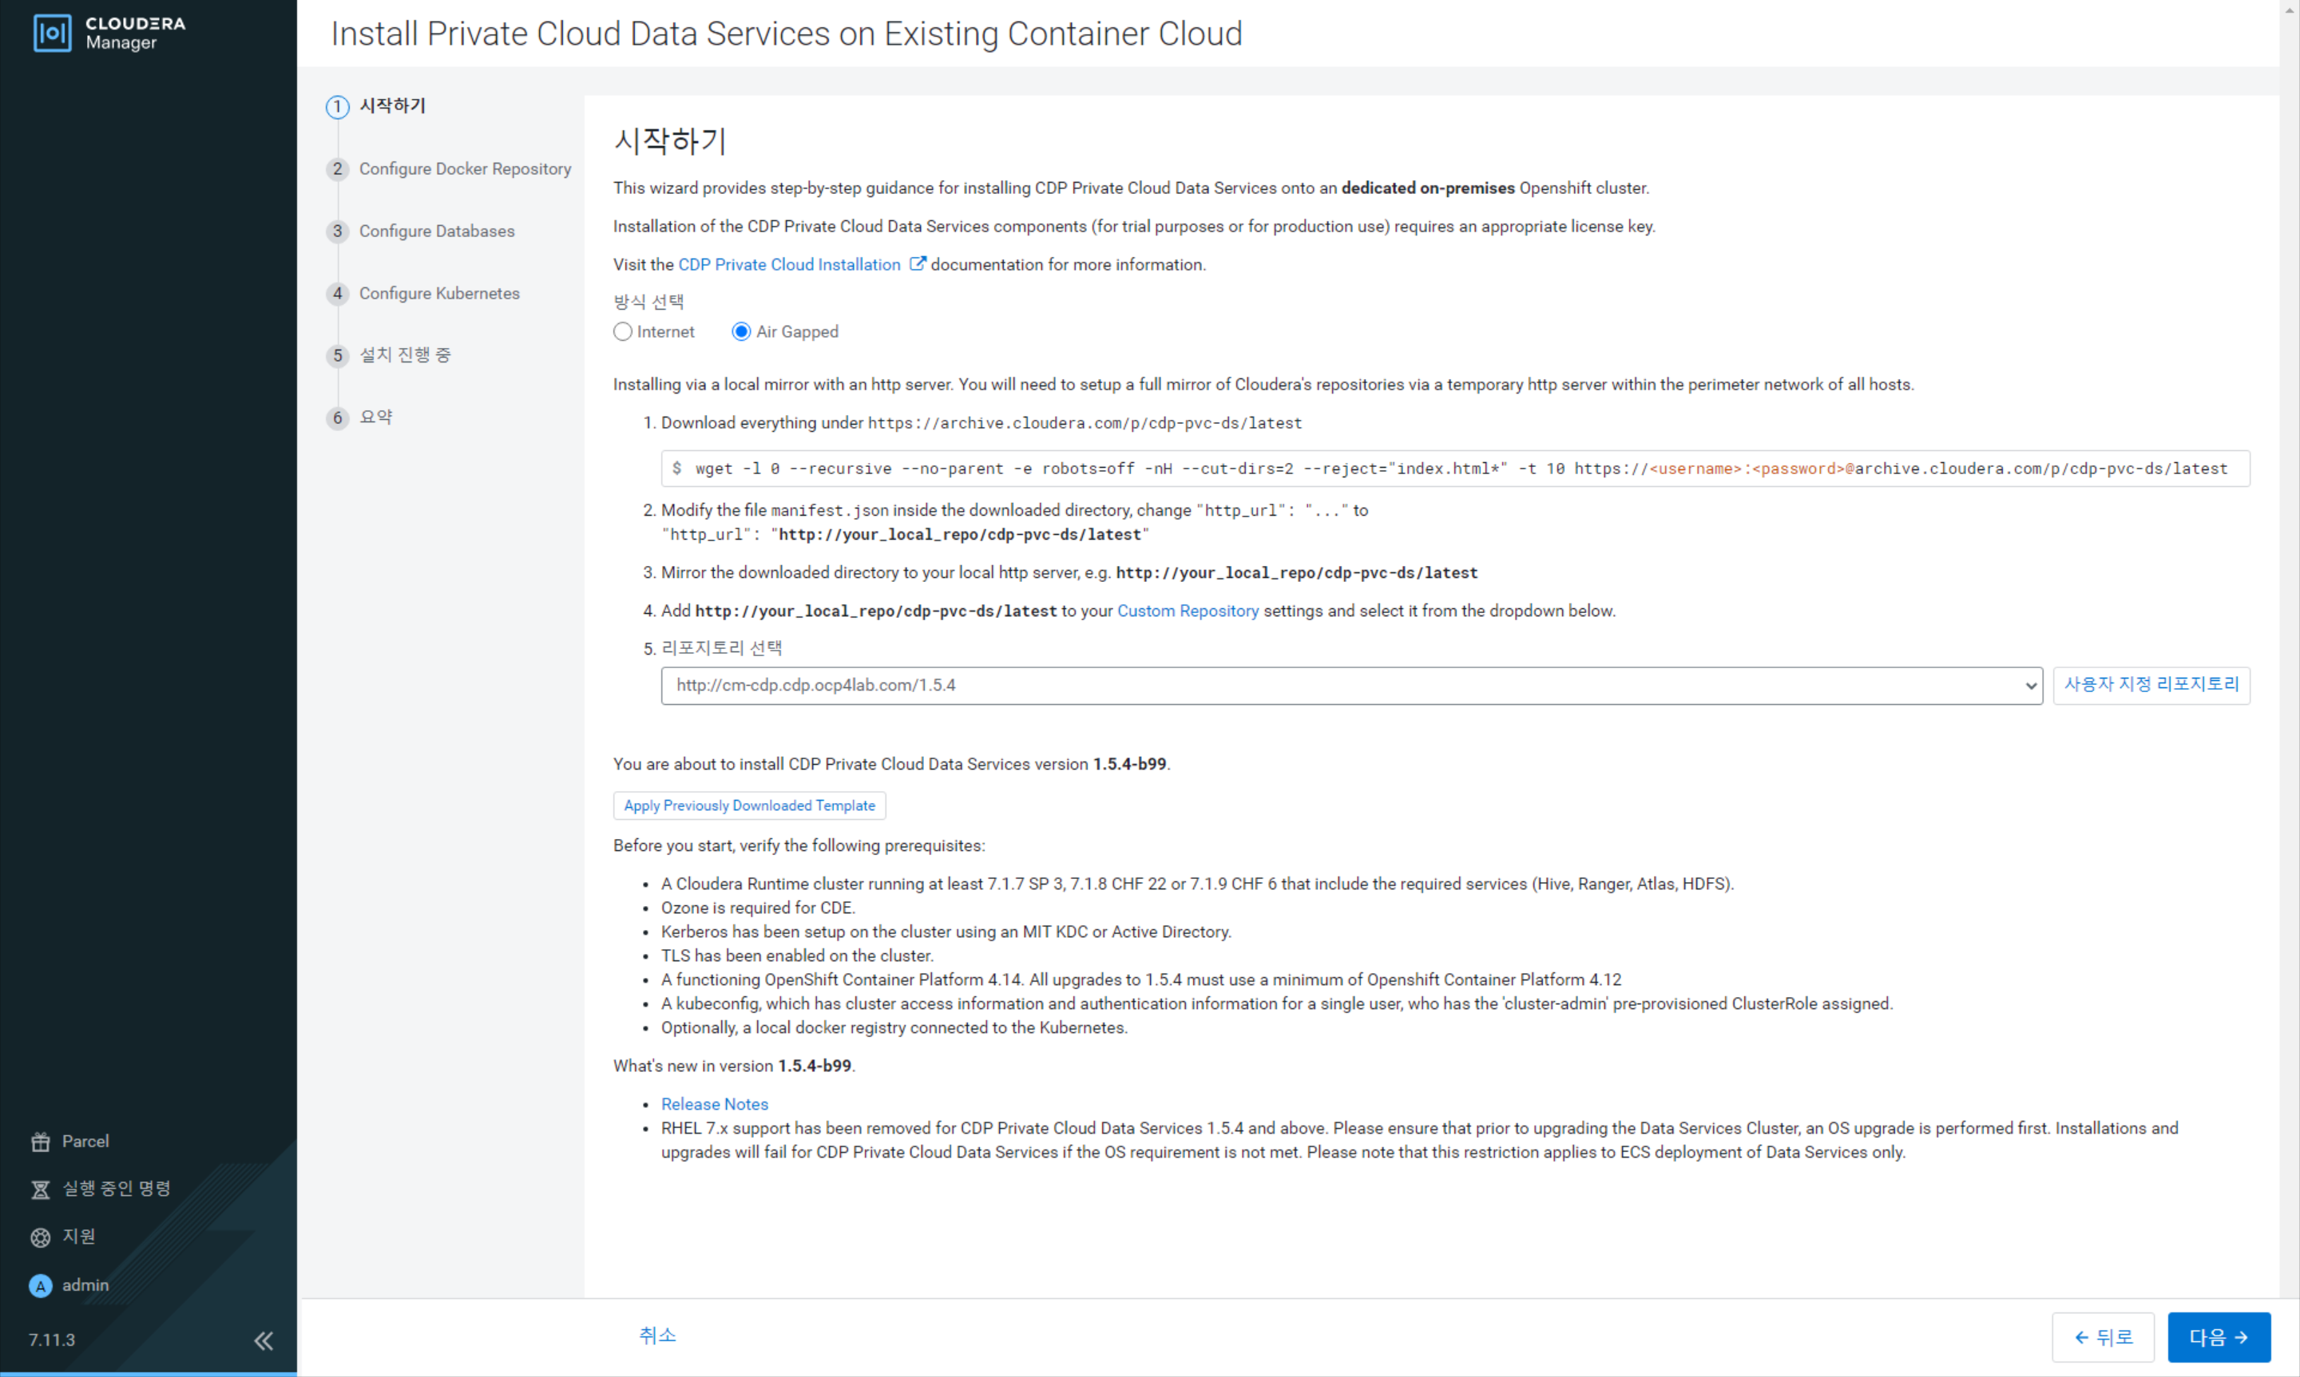Image resolution: width=2300 pixels, height=1377 pixels.
Task: Click the step 3 number circle
Action: tap(337, 231)
